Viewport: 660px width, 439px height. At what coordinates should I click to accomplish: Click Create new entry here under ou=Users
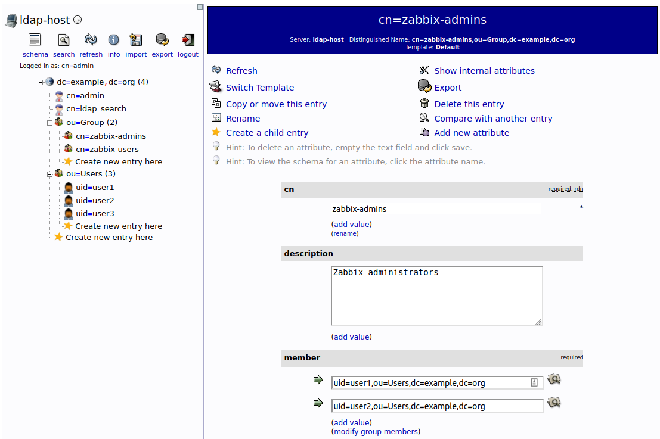click(x=118, y=226)
